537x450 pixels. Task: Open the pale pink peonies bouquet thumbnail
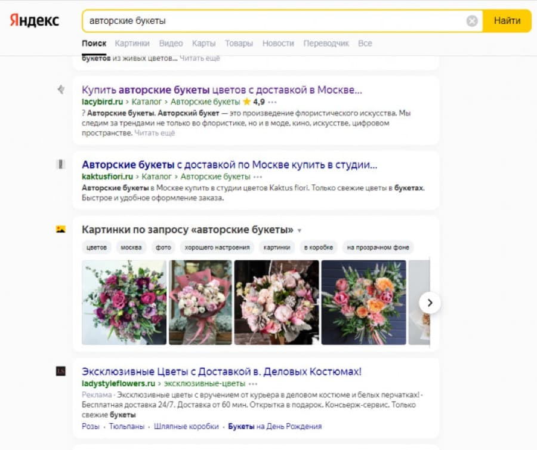277,303
